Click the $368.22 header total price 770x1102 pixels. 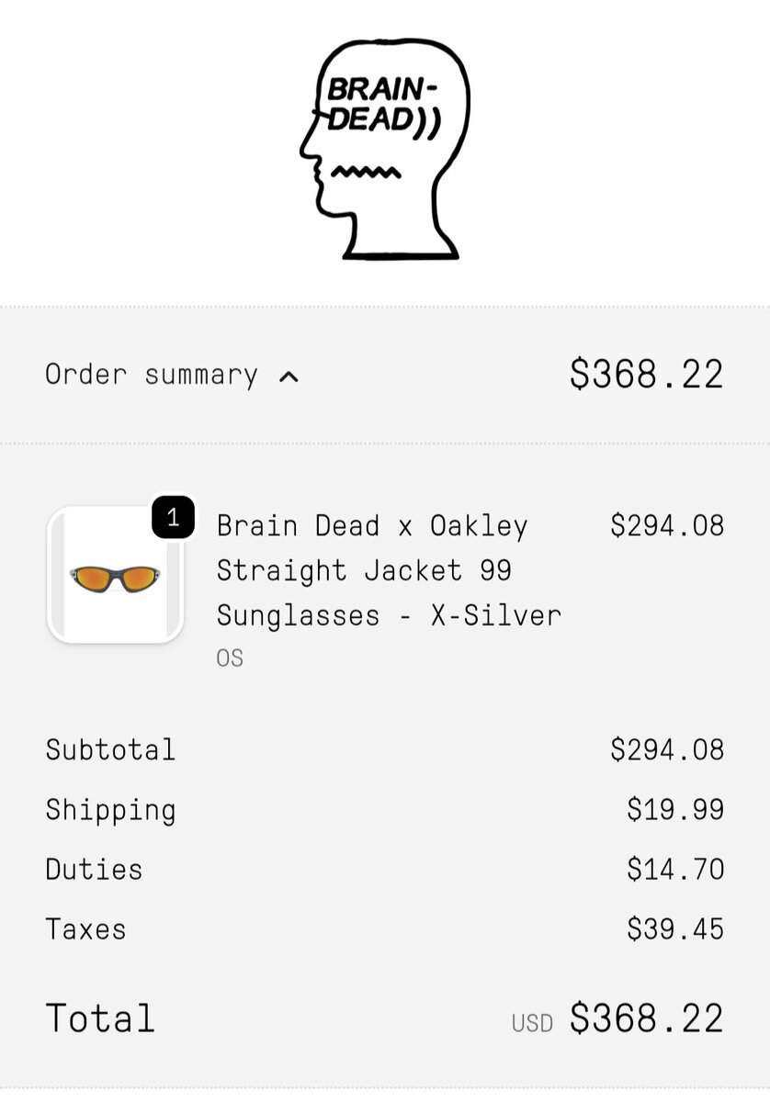pyautogui.click(x=646, y=375)
